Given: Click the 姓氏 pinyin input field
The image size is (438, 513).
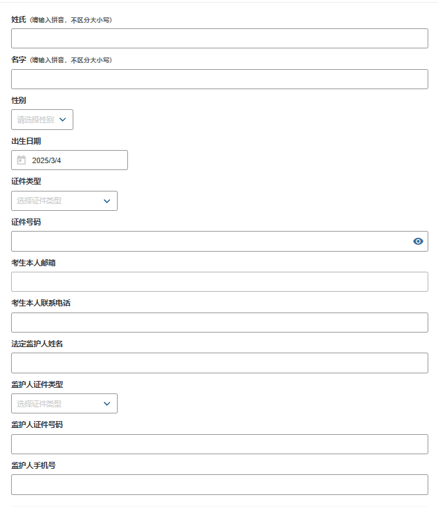Looking at the screenshot, I should [219, 38].
